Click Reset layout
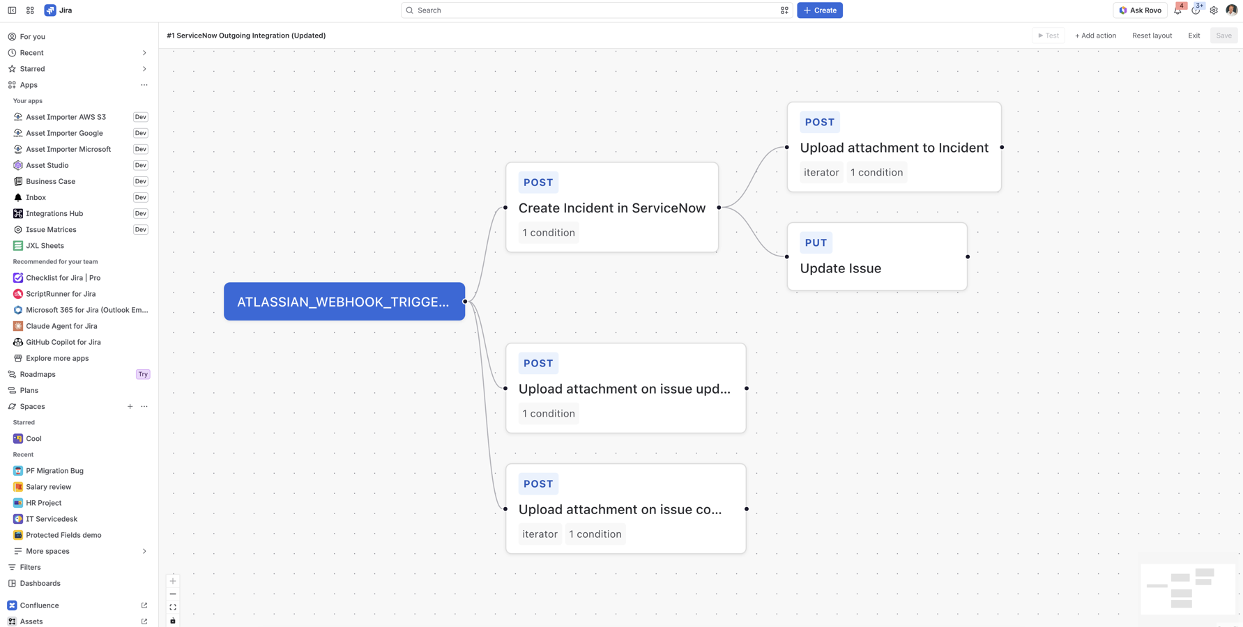This screenshot has width=1243, height=627. pos(1152,36)
